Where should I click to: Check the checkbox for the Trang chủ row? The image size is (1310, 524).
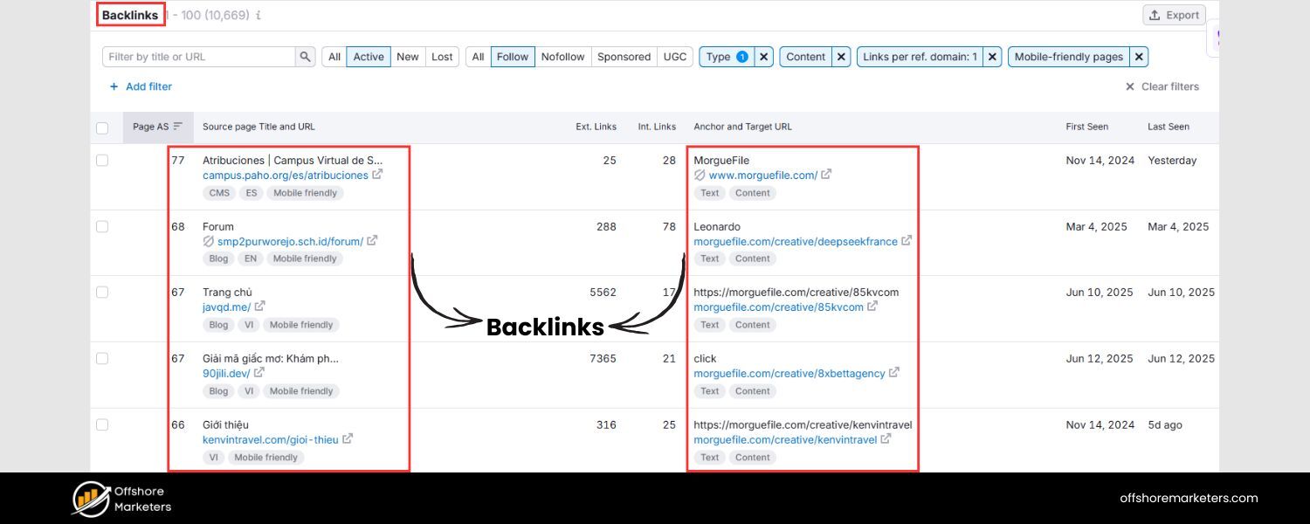click(102, 293)
